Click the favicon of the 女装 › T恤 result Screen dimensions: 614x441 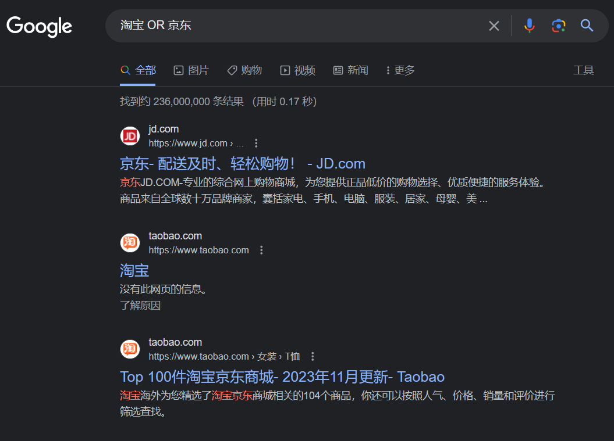(130, 349)
